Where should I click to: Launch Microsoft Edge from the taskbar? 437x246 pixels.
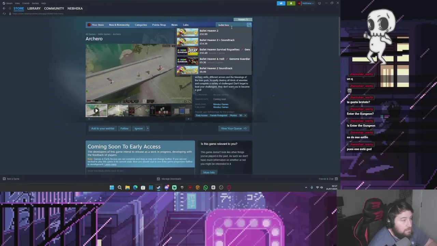point(135,187)
